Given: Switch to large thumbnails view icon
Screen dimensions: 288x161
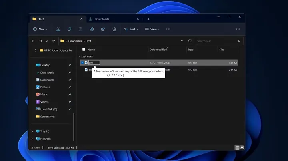Looking at the screenshot, I should tap(242, 147).
